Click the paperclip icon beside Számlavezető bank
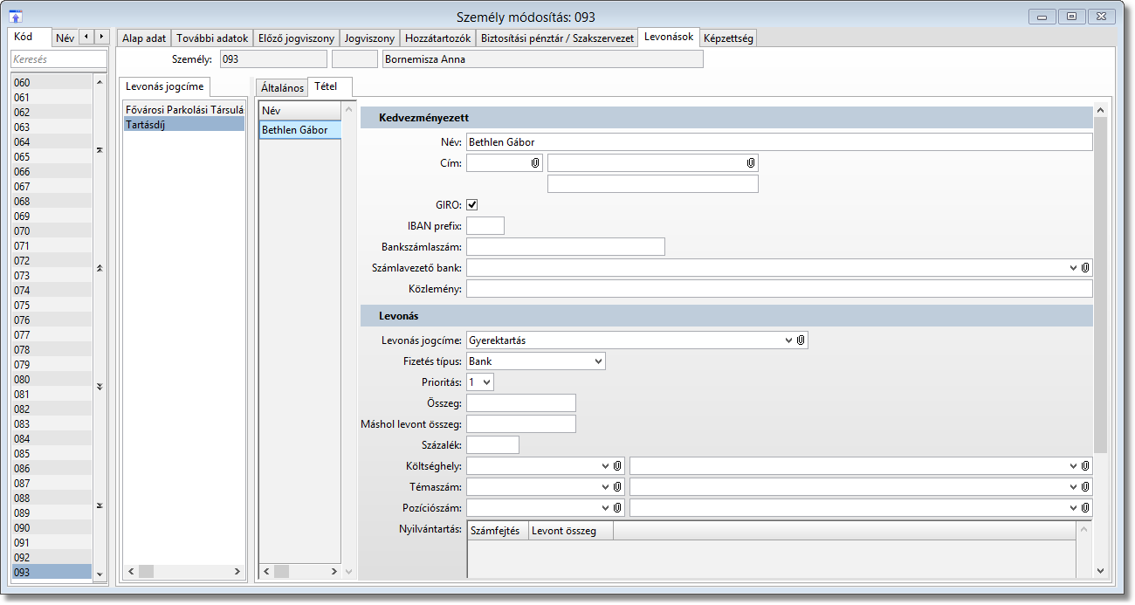The image size is (1135, 605). pyautogui.click(x=1085, y=268)
